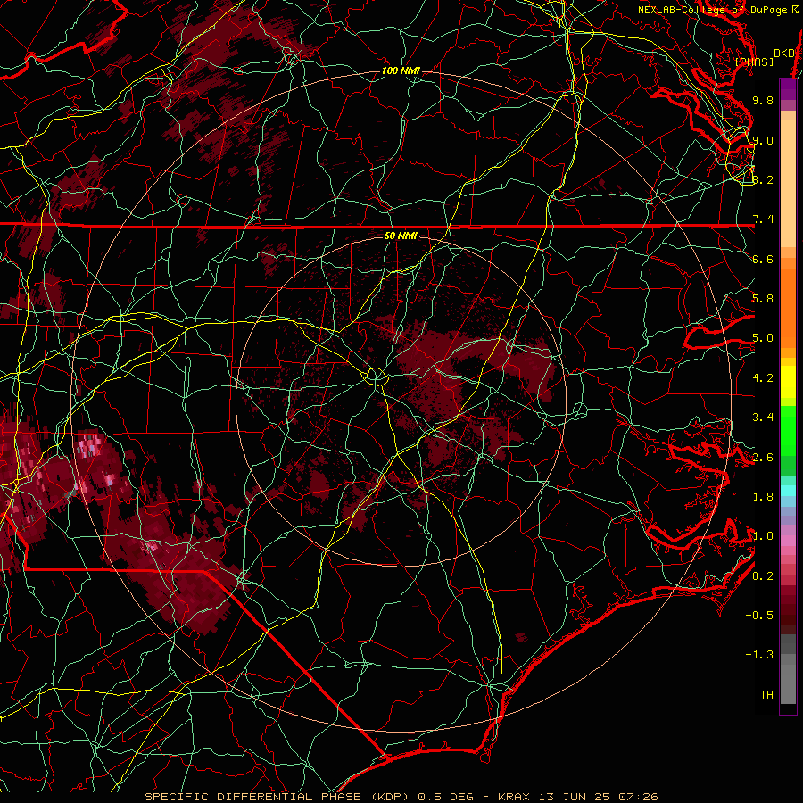The height and width of the screenshot is (803, 803).
Task: Select the 5.0 scale label
Action: tap(763, 338)
